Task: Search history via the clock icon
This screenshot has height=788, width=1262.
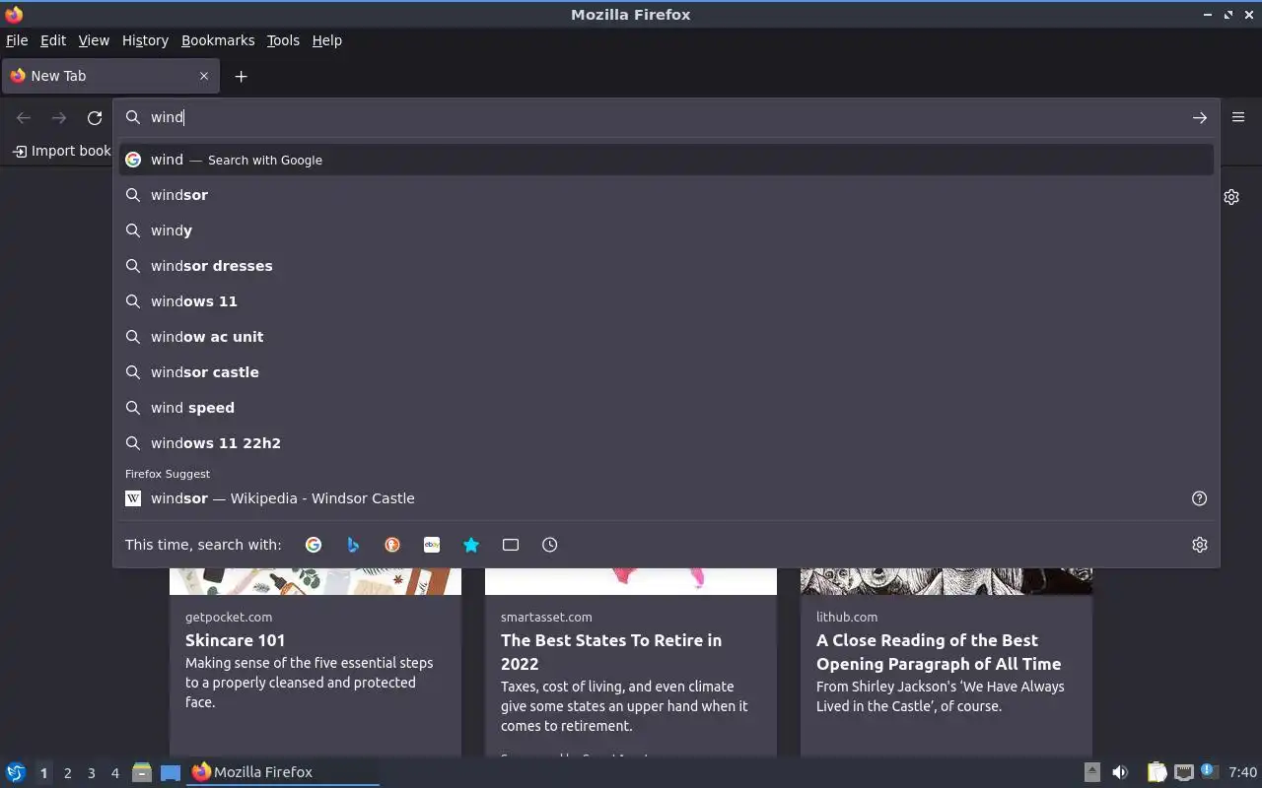Action: point(550,545)
